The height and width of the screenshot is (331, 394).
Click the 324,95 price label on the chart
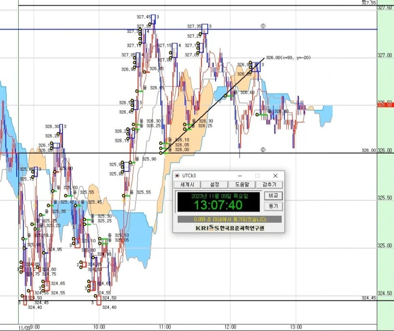point(55,250)
